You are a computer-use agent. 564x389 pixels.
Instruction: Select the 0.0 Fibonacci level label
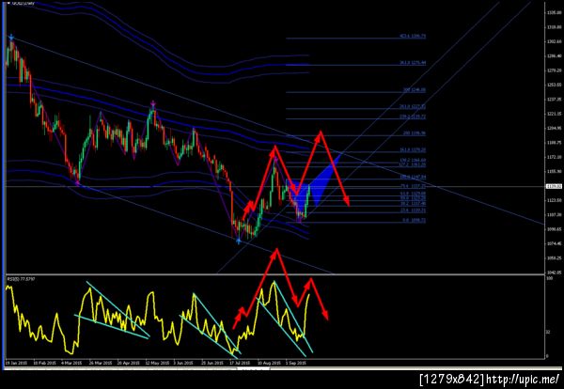tap(414, 220)
